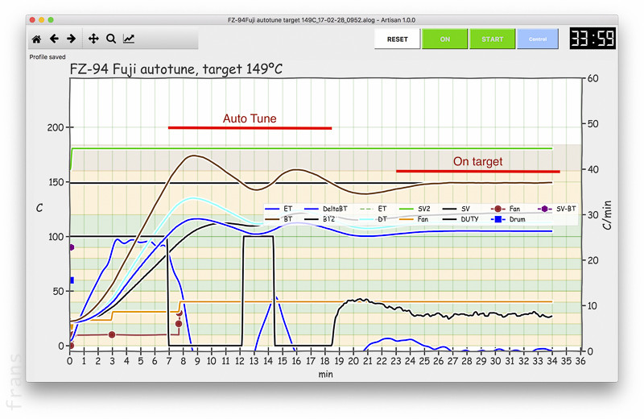This screenshot has width=644, height=419.
Task: Open the curve settings chart icon
Action: (x=129, y=39)
